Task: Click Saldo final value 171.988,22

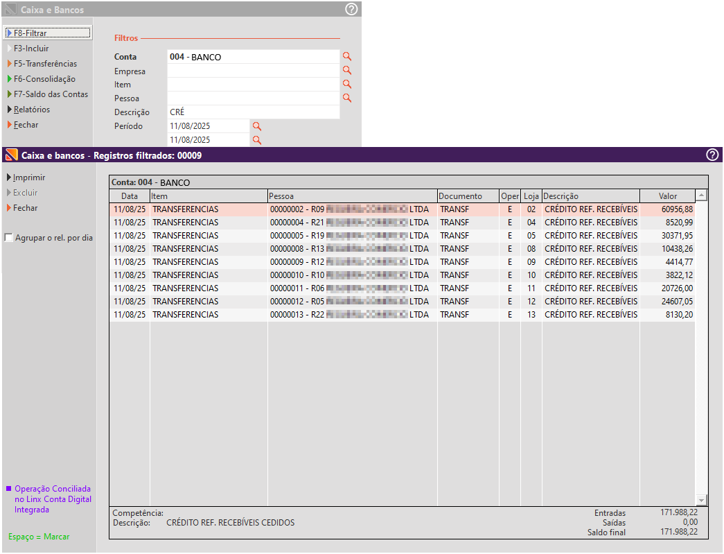Action: pos(679,532)
